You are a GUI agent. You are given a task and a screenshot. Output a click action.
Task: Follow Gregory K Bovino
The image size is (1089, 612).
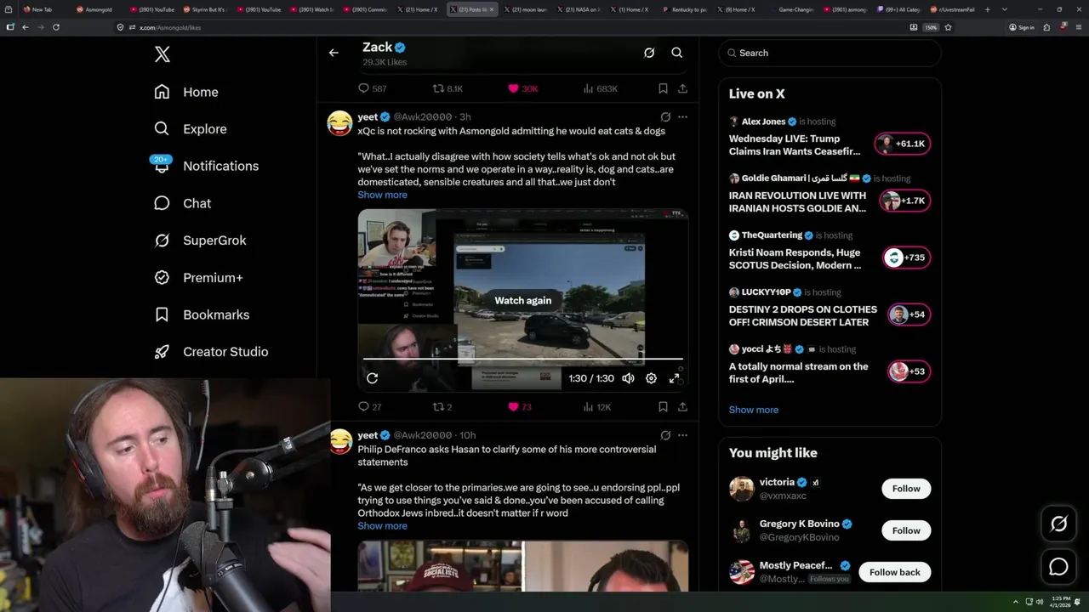[906, 530]
